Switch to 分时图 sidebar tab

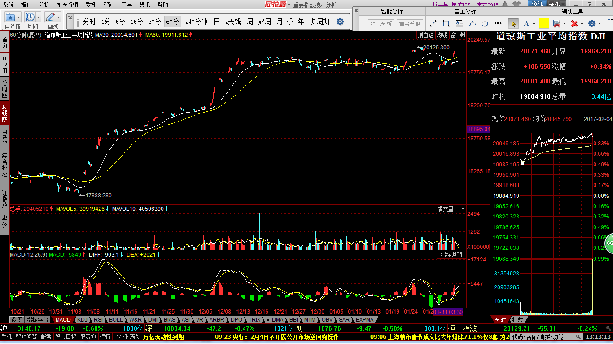[4, 89]
